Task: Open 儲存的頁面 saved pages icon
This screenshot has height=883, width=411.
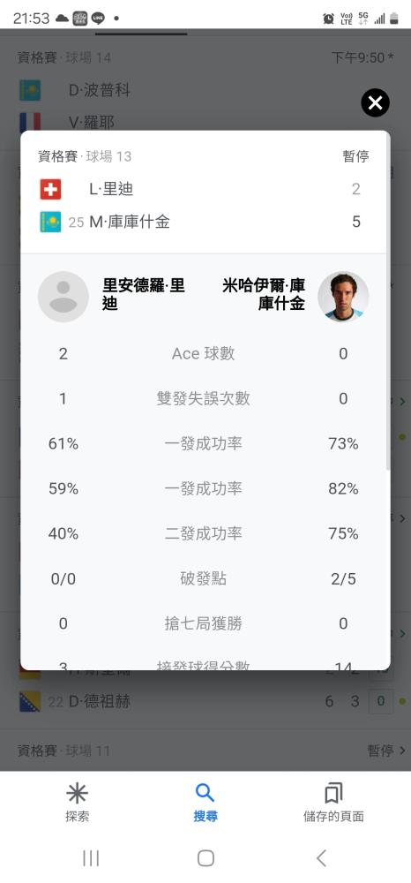Action: (333, 793)
